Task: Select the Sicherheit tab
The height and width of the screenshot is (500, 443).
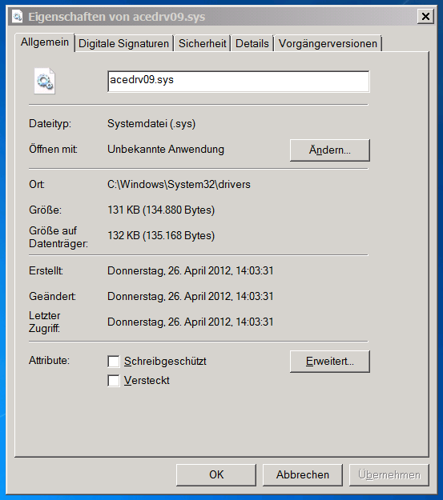Action: coord(202,43)
